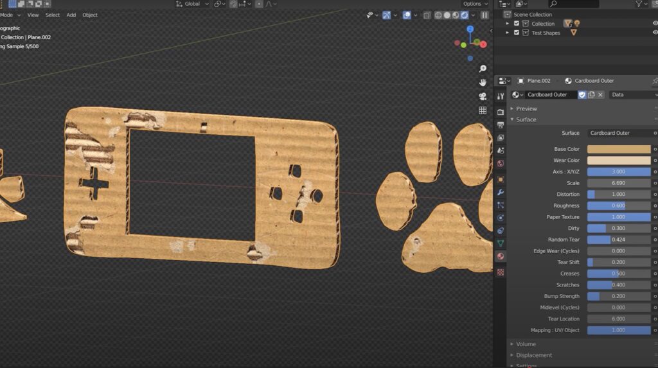Toggle proportional editing button

click(x=259, y=4)
